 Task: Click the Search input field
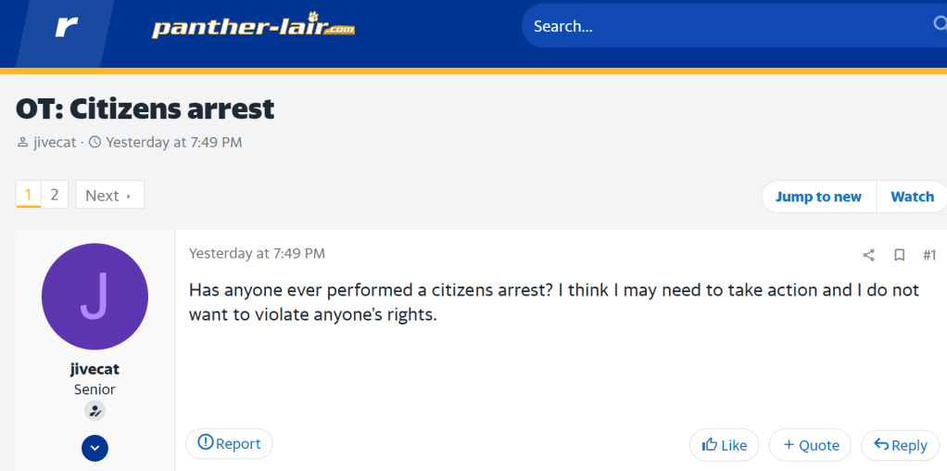pos(723,26)
